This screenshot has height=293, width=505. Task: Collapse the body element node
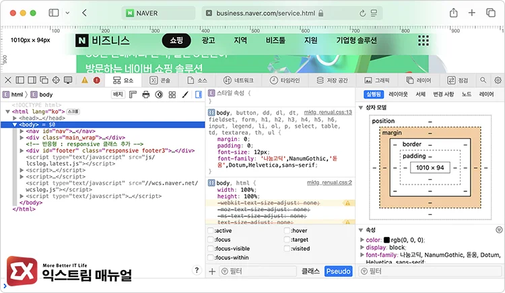(x=15, y=125)
